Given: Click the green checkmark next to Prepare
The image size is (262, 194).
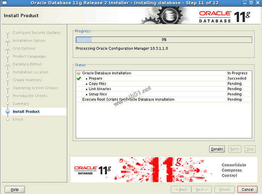Looking at the screenshot, I should coord(79,78).
